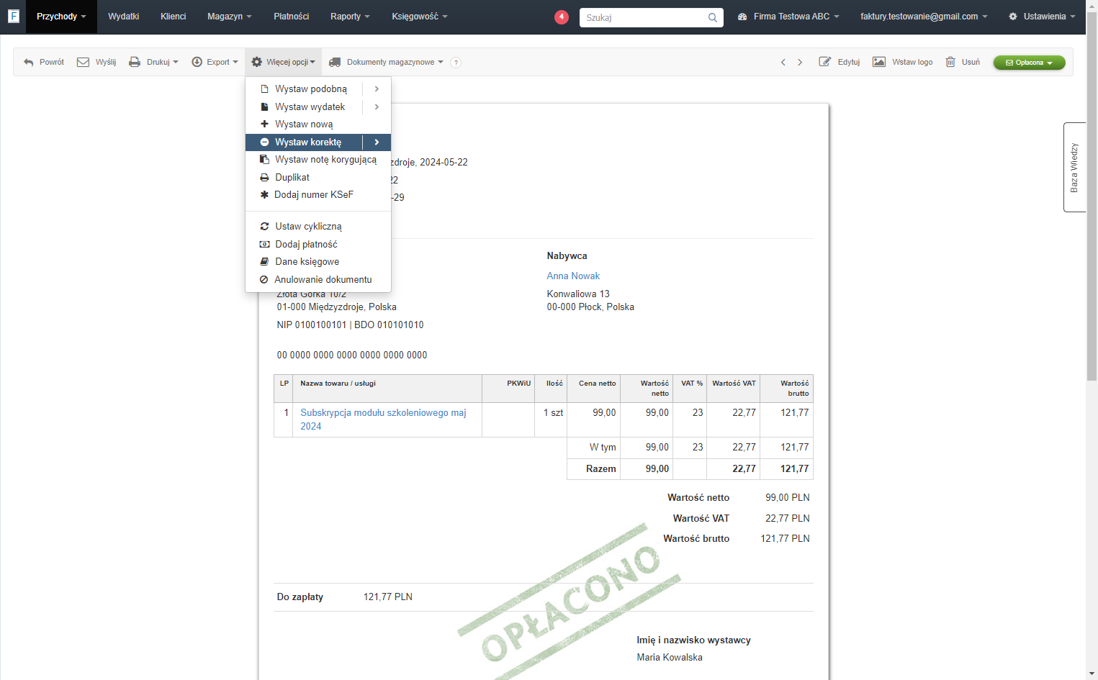The width and height of the screenshot is (1098, 680).
Task: Click the Wystaw nową plus icon
Action: click(x=264, y=124)
